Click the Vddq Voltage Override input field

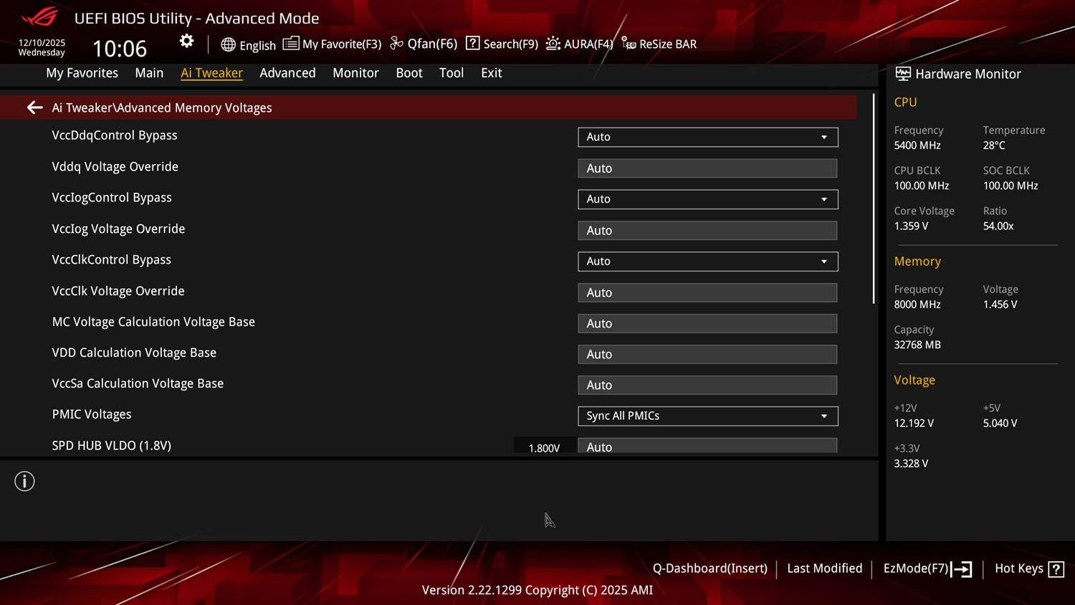[x=707, y=168]
